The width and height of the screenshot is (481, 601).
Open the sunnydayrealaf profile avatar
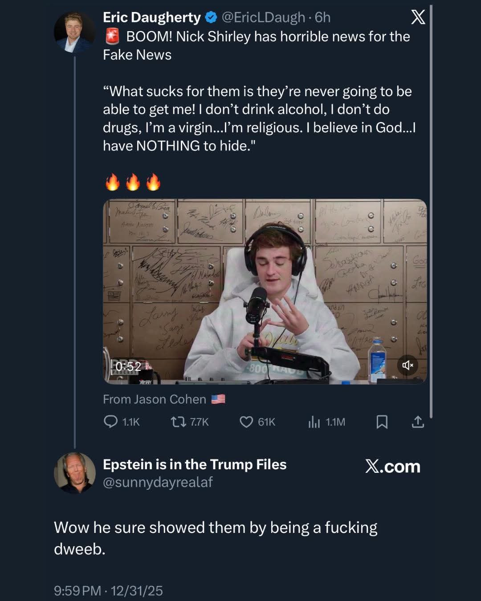[74, 473]
